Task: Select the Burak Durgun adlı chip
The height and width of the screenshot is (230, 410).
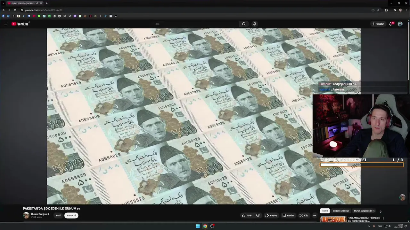Action: 364,211
